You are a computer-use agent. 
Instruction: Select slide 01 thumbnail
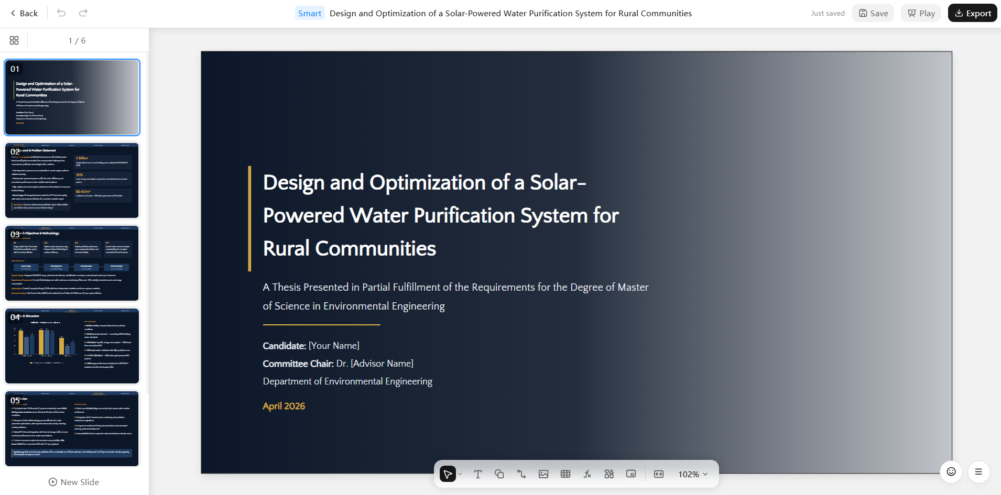[x=72, y=97]
